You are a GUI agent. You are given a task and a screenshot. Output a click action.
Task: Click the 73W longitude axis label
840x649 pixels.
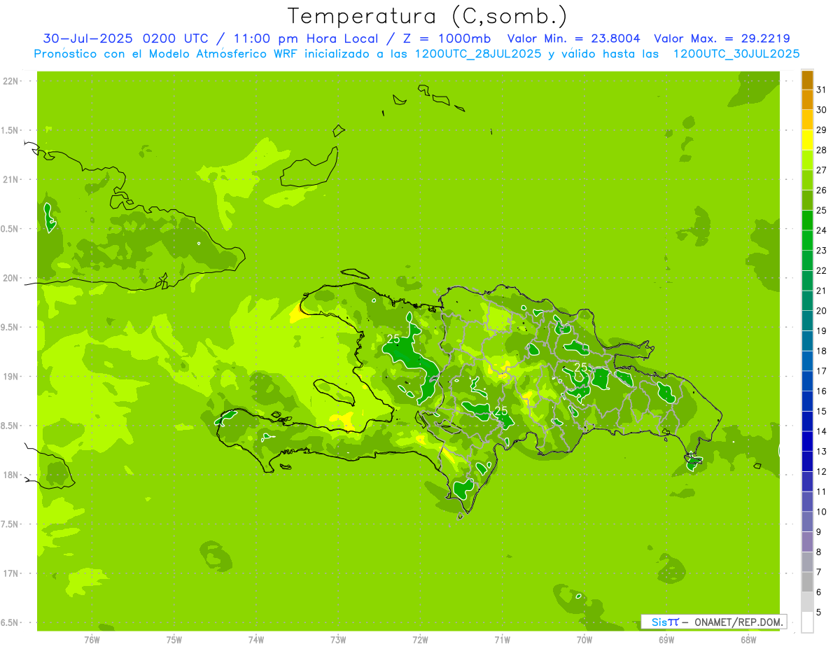(338, 640)
